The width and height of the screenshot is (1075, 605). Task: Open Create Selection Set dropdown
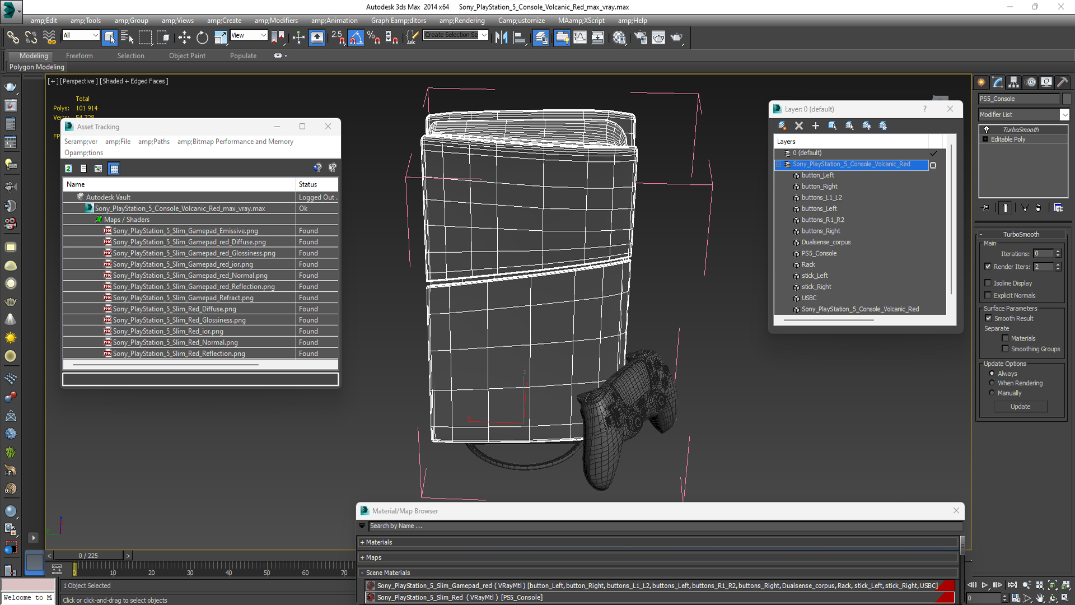pos(455,35)
